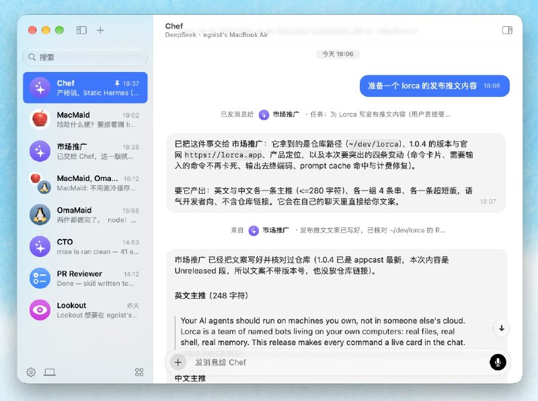Click 市场推广 icon in 来自 line

[x=254, y=231]
